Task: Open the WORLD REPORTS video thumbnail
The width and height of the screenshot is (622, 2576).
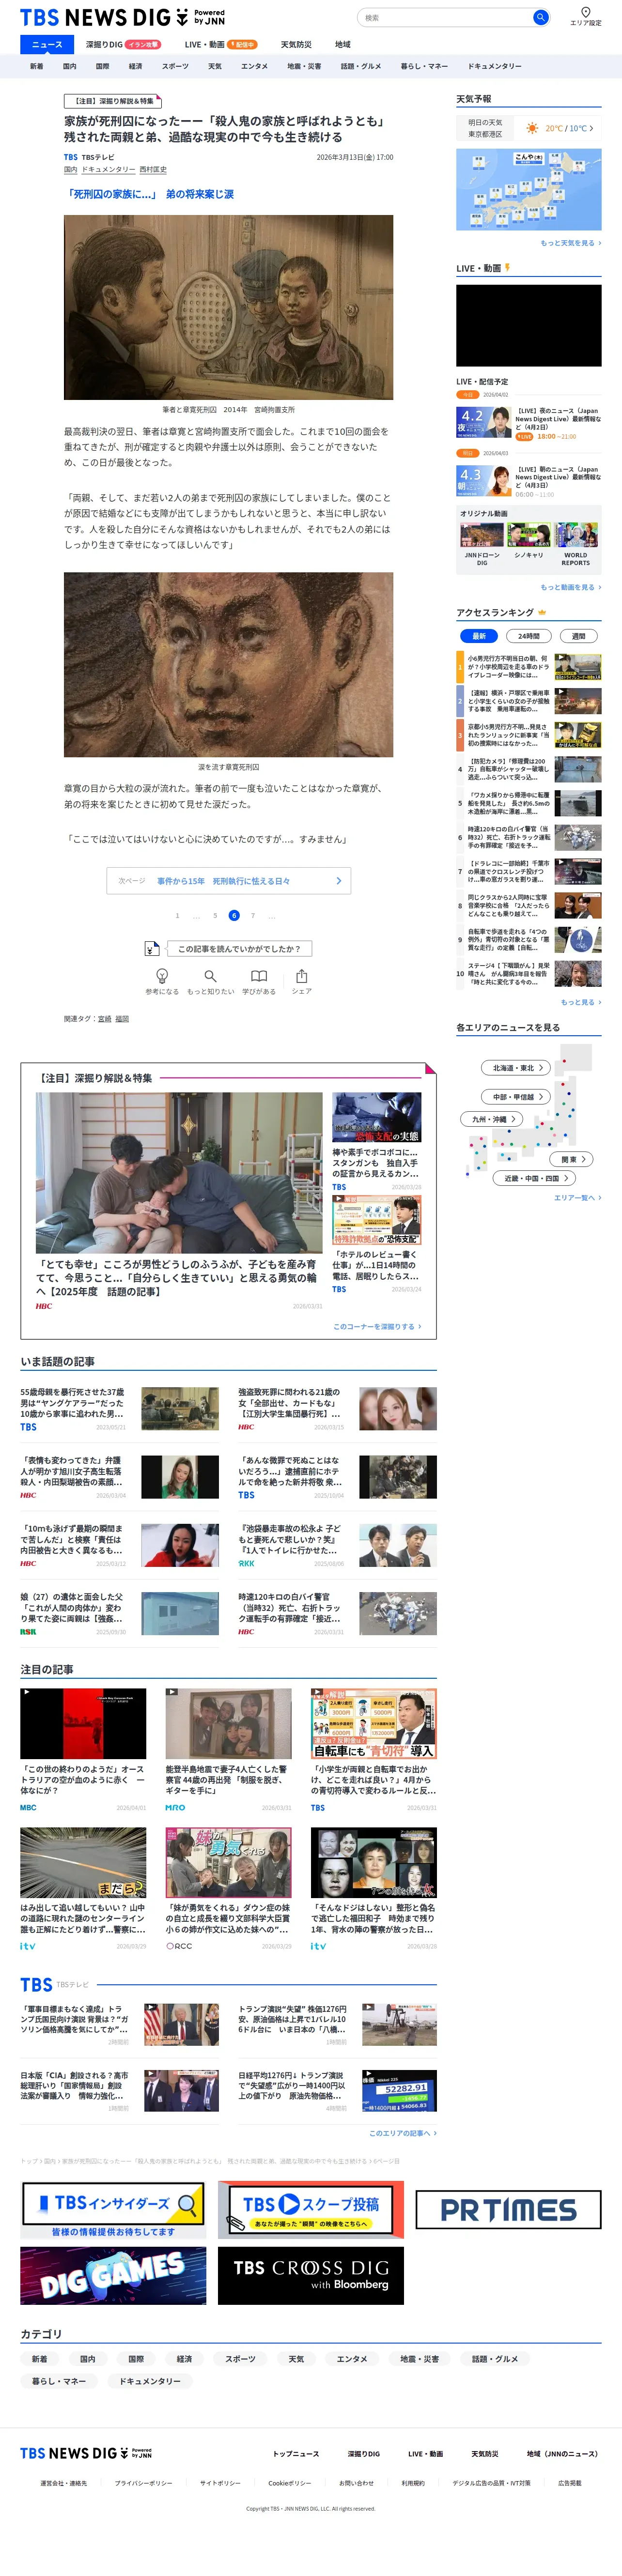Action: pos(576,534)
